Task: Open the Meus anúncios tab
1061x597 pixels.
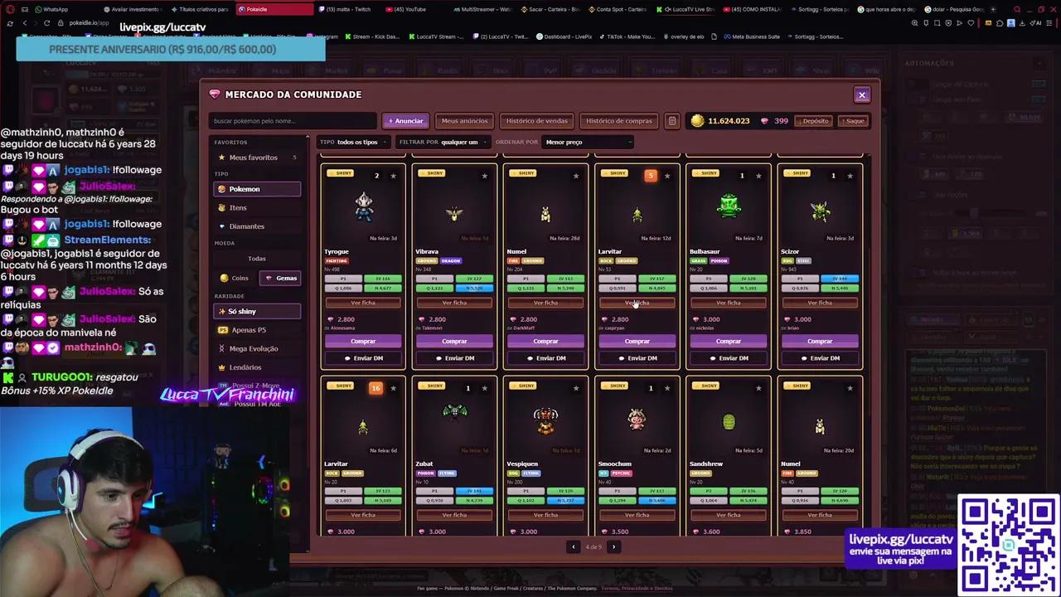Action: point(464,121)
